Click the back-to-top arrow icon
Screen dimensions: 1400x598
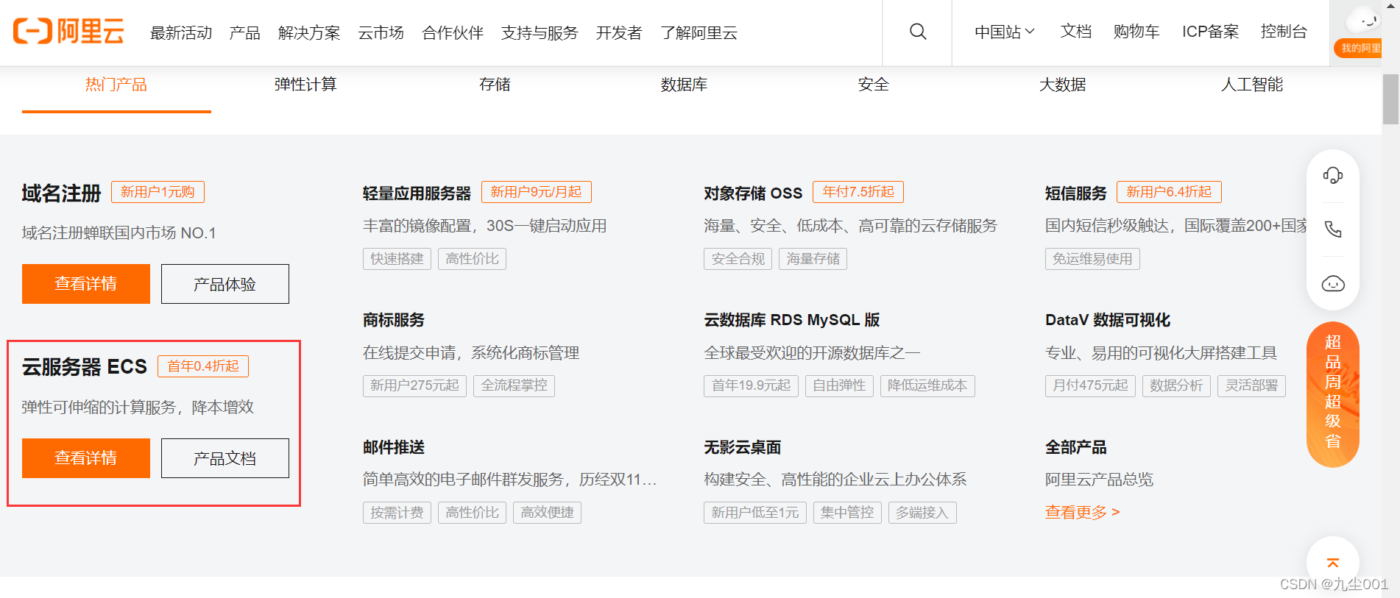pyautogui.click(x=1333, y=563)
